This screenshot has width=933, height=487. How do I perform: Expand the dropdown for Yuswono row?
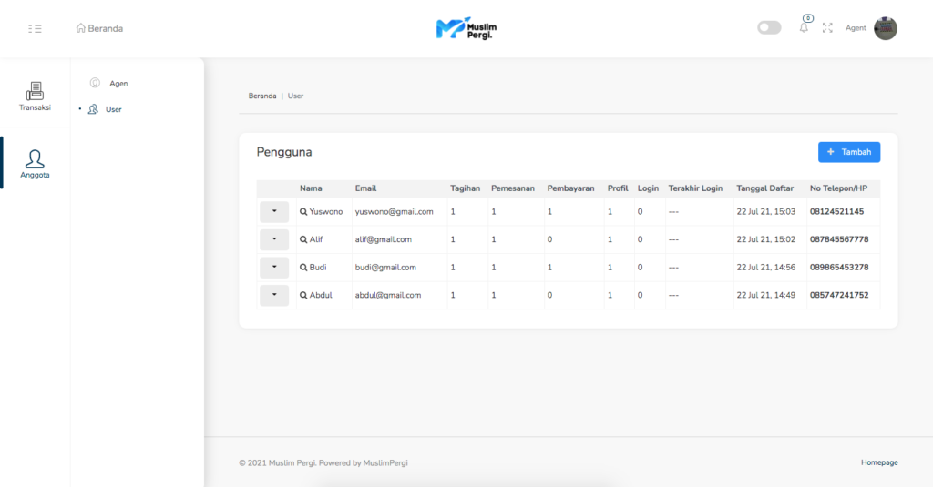click(x=274, y=212)
